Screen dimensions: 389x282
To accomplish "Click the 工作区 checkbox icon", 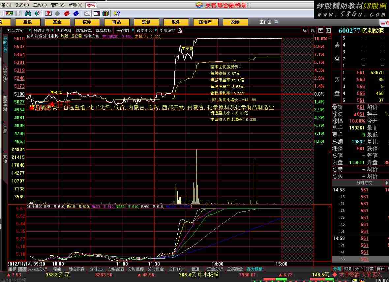I will coord(276,22).
